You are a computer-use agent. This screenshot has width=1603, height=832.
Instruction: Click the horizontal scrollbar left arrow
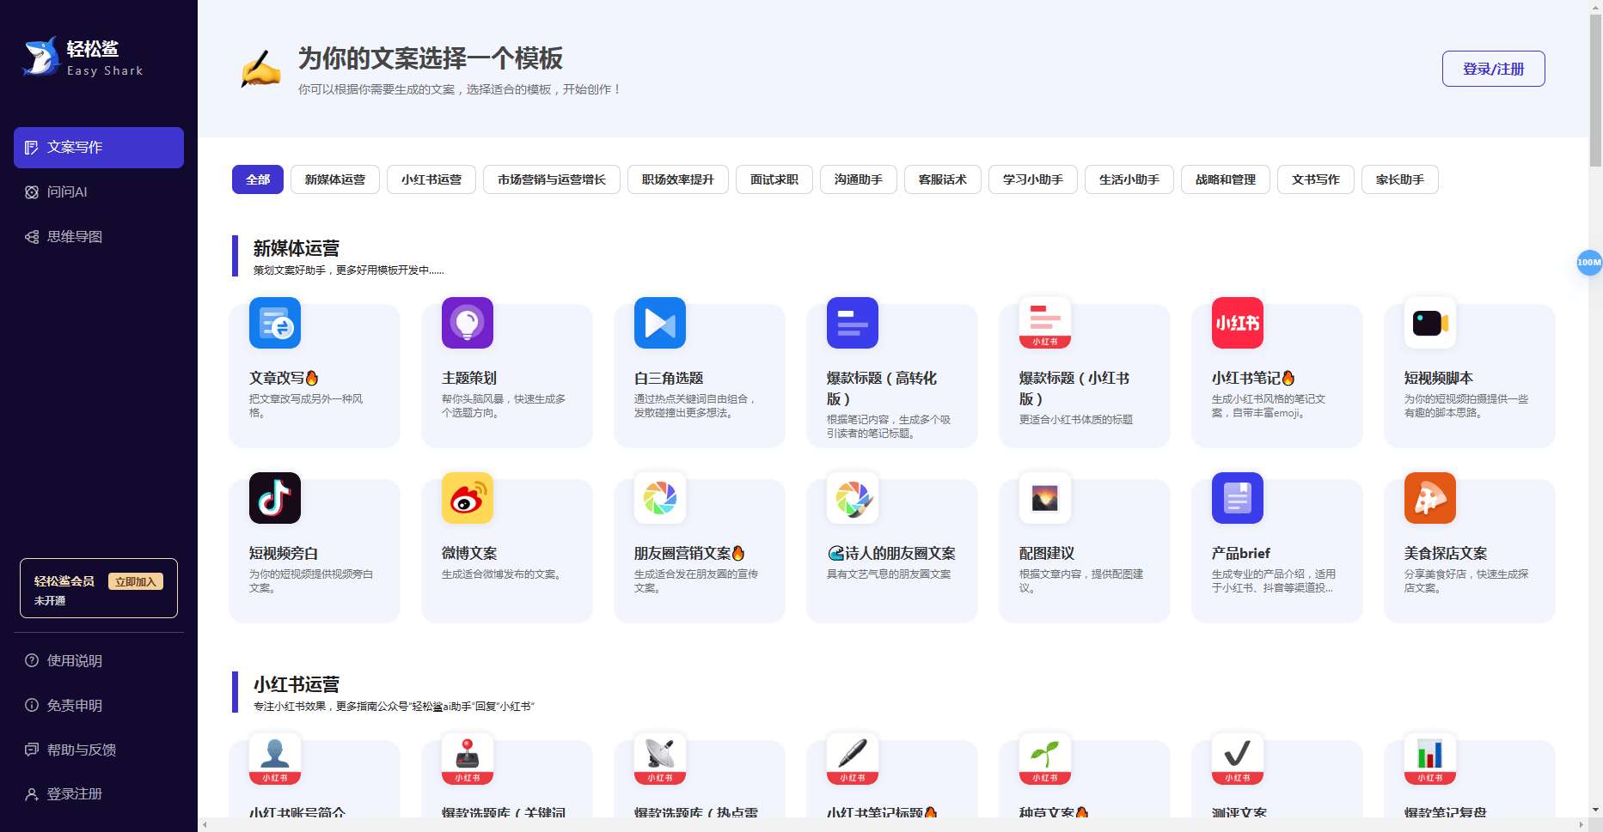coord(205,825)
